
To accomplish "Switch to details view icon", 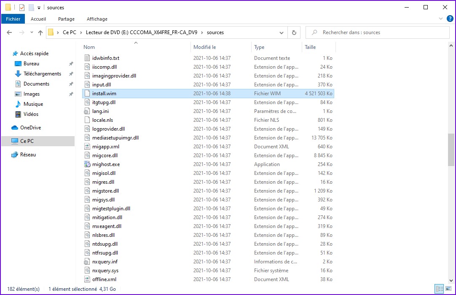I will (440, 289).
